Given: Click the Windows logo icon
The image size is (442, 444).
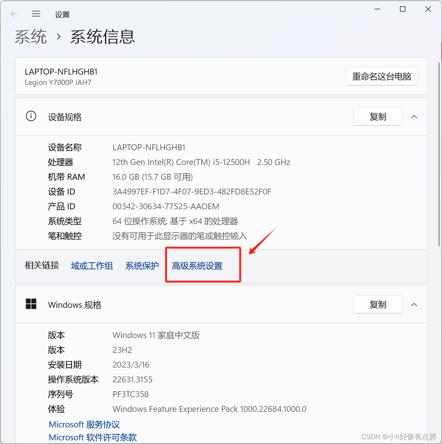Looking at the screenshot, I should (x=31, y=304).
